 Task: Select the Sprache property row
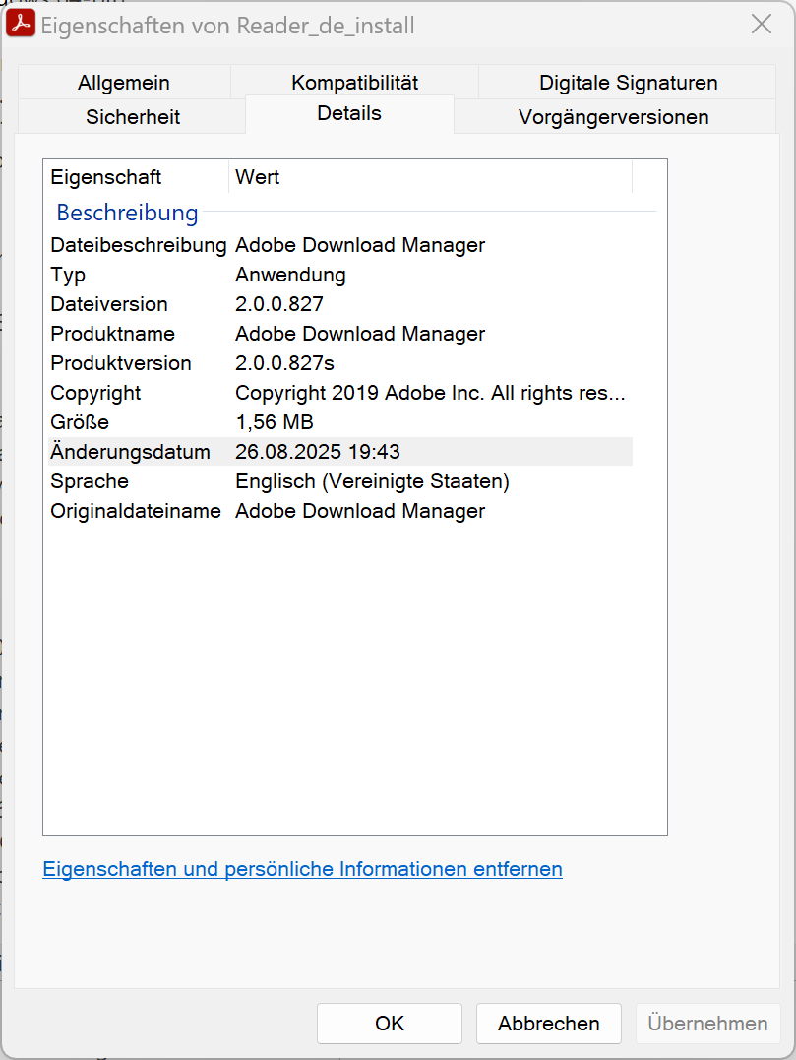[90, 481]
